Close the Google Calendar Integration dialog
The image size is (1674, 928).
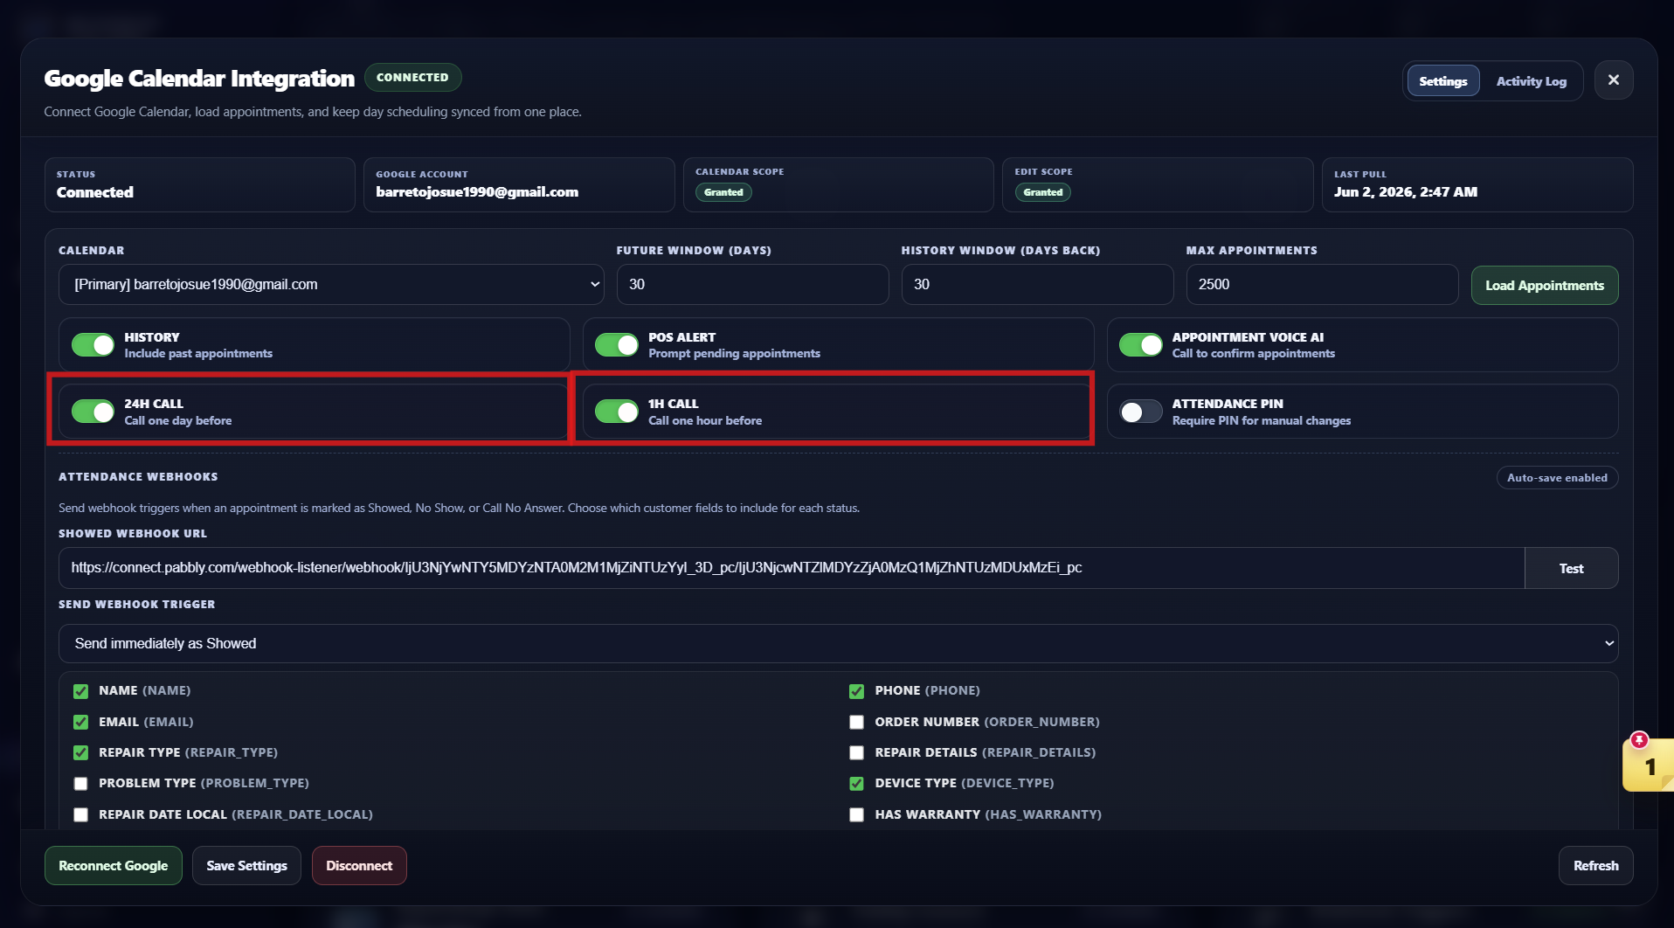click(x=1613, y=80)
